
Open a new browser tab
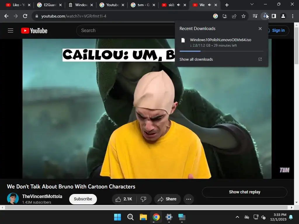point(227,5)
